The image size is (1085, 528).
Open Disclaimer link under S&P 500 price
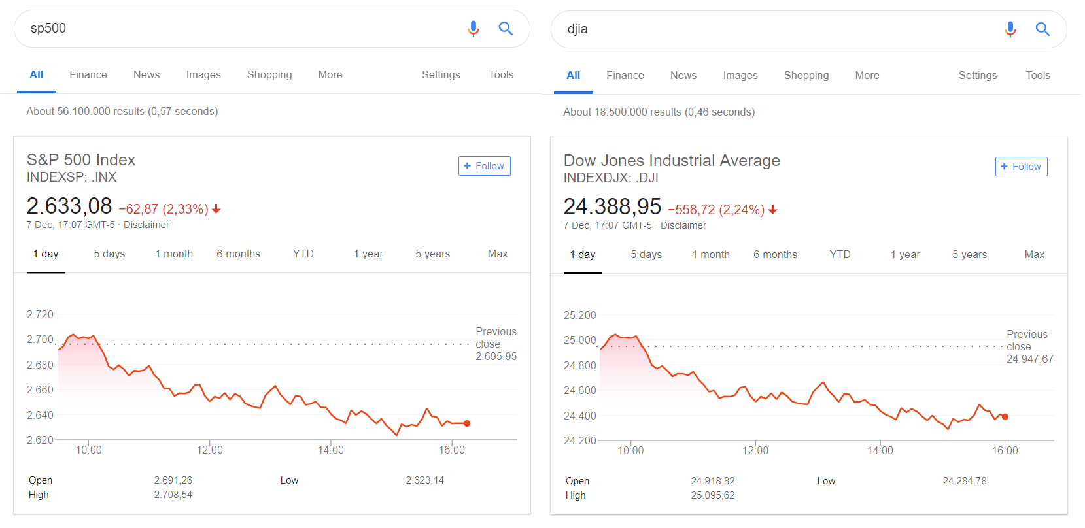click(x=146, y=225)
